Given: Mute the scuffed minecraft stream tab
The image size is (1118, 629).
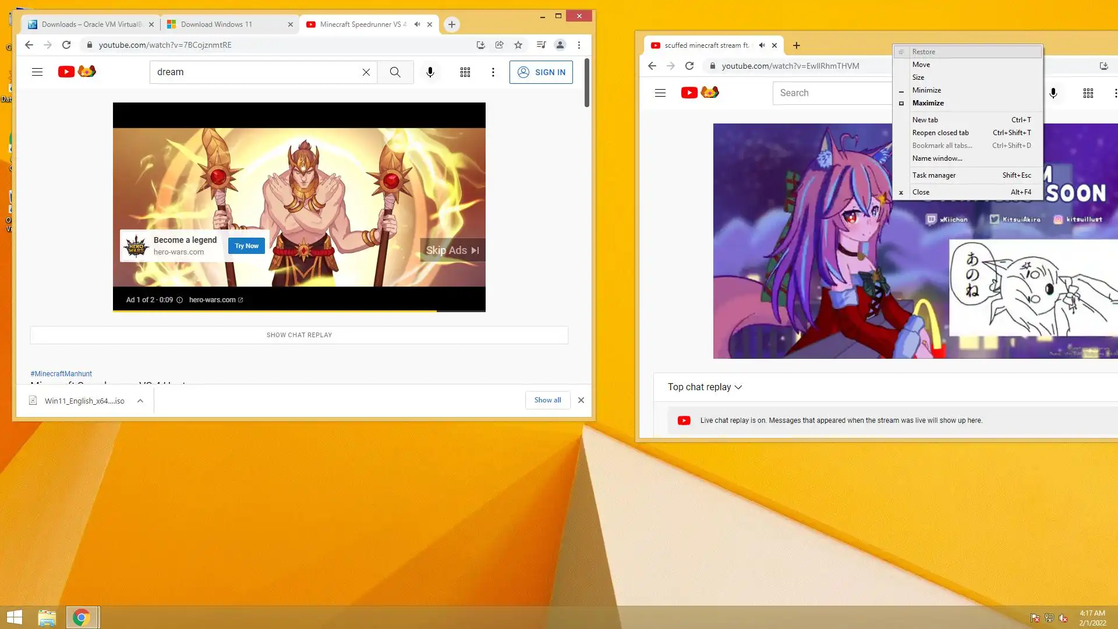Looking at the screenshot, I should point(762,45).
